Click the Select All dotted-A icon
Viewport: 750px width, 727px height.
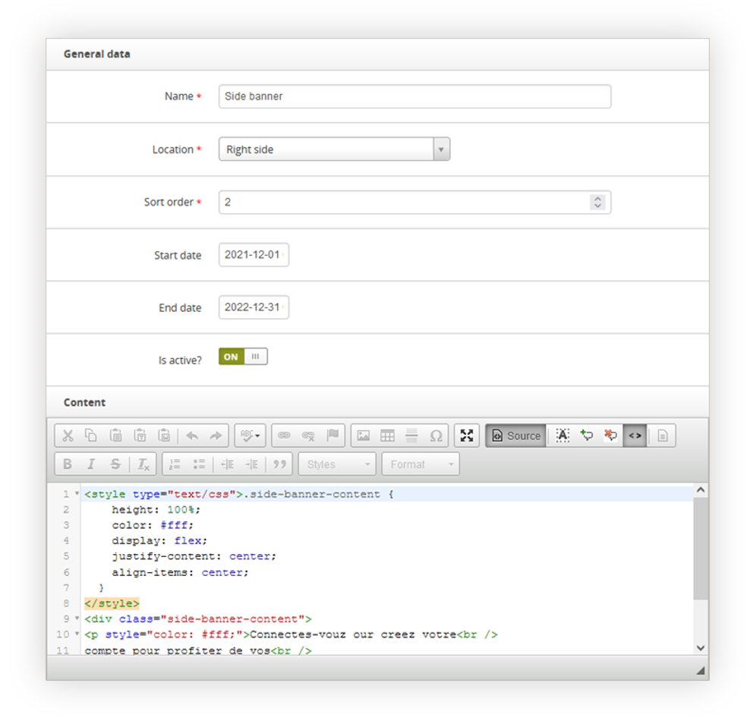[562, 436]
